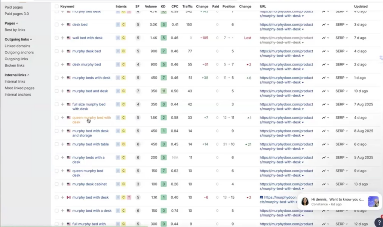Screen dimensions: 383x227
Task: Select the Informational intent badge on desk bed
Action: [117, 24]
